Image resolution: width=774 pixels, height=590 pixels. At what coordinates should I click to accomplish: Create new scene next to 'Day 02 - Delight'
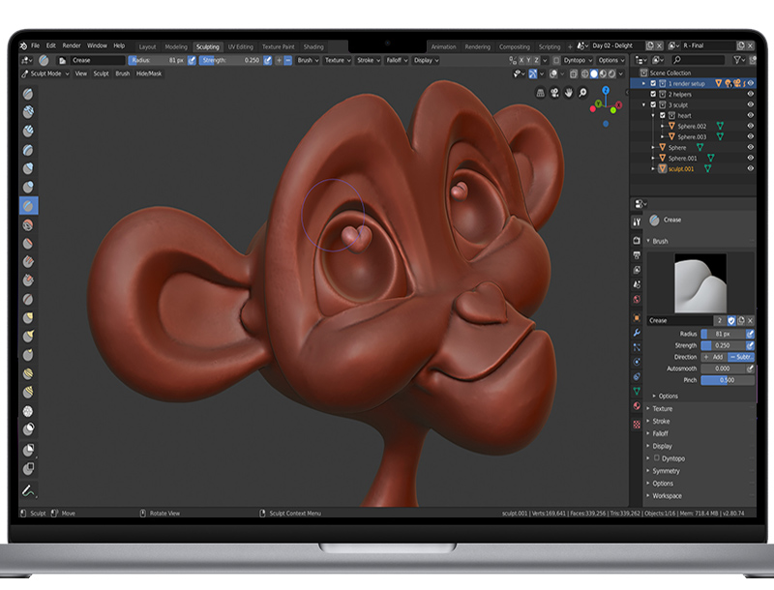click(x=650, y=45)
